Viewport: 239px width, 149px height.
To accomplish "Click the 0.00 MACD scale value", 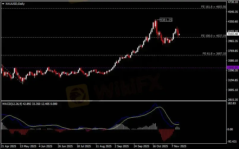I will (x=230, y=129).
